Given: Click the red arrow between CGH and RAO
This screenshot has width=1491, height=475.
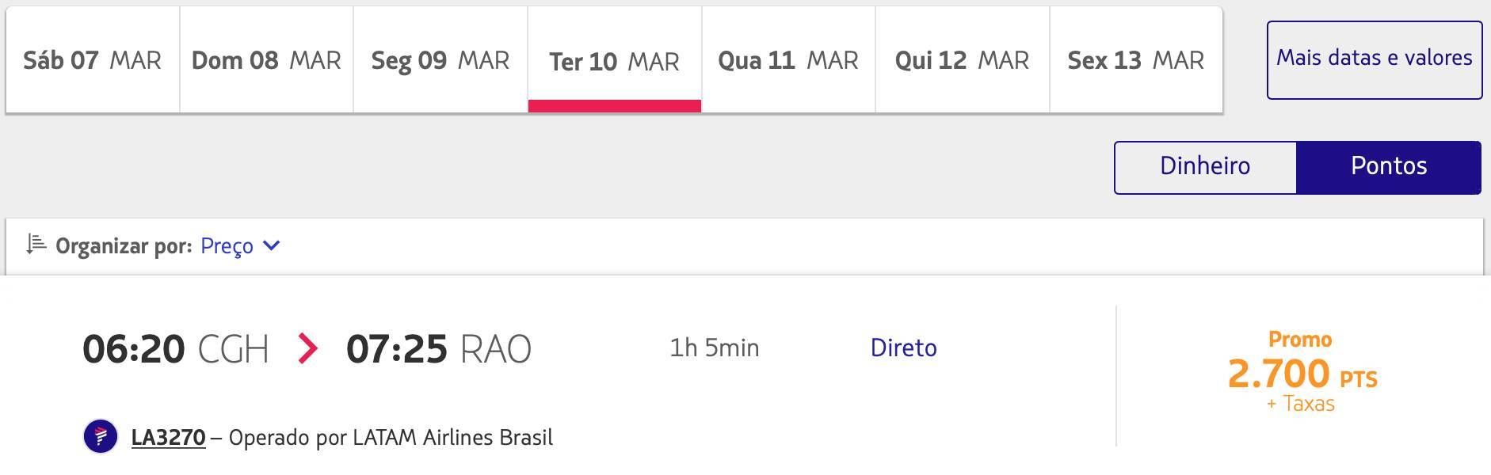Looking at the screenshot, I should [x=307, y=348].
